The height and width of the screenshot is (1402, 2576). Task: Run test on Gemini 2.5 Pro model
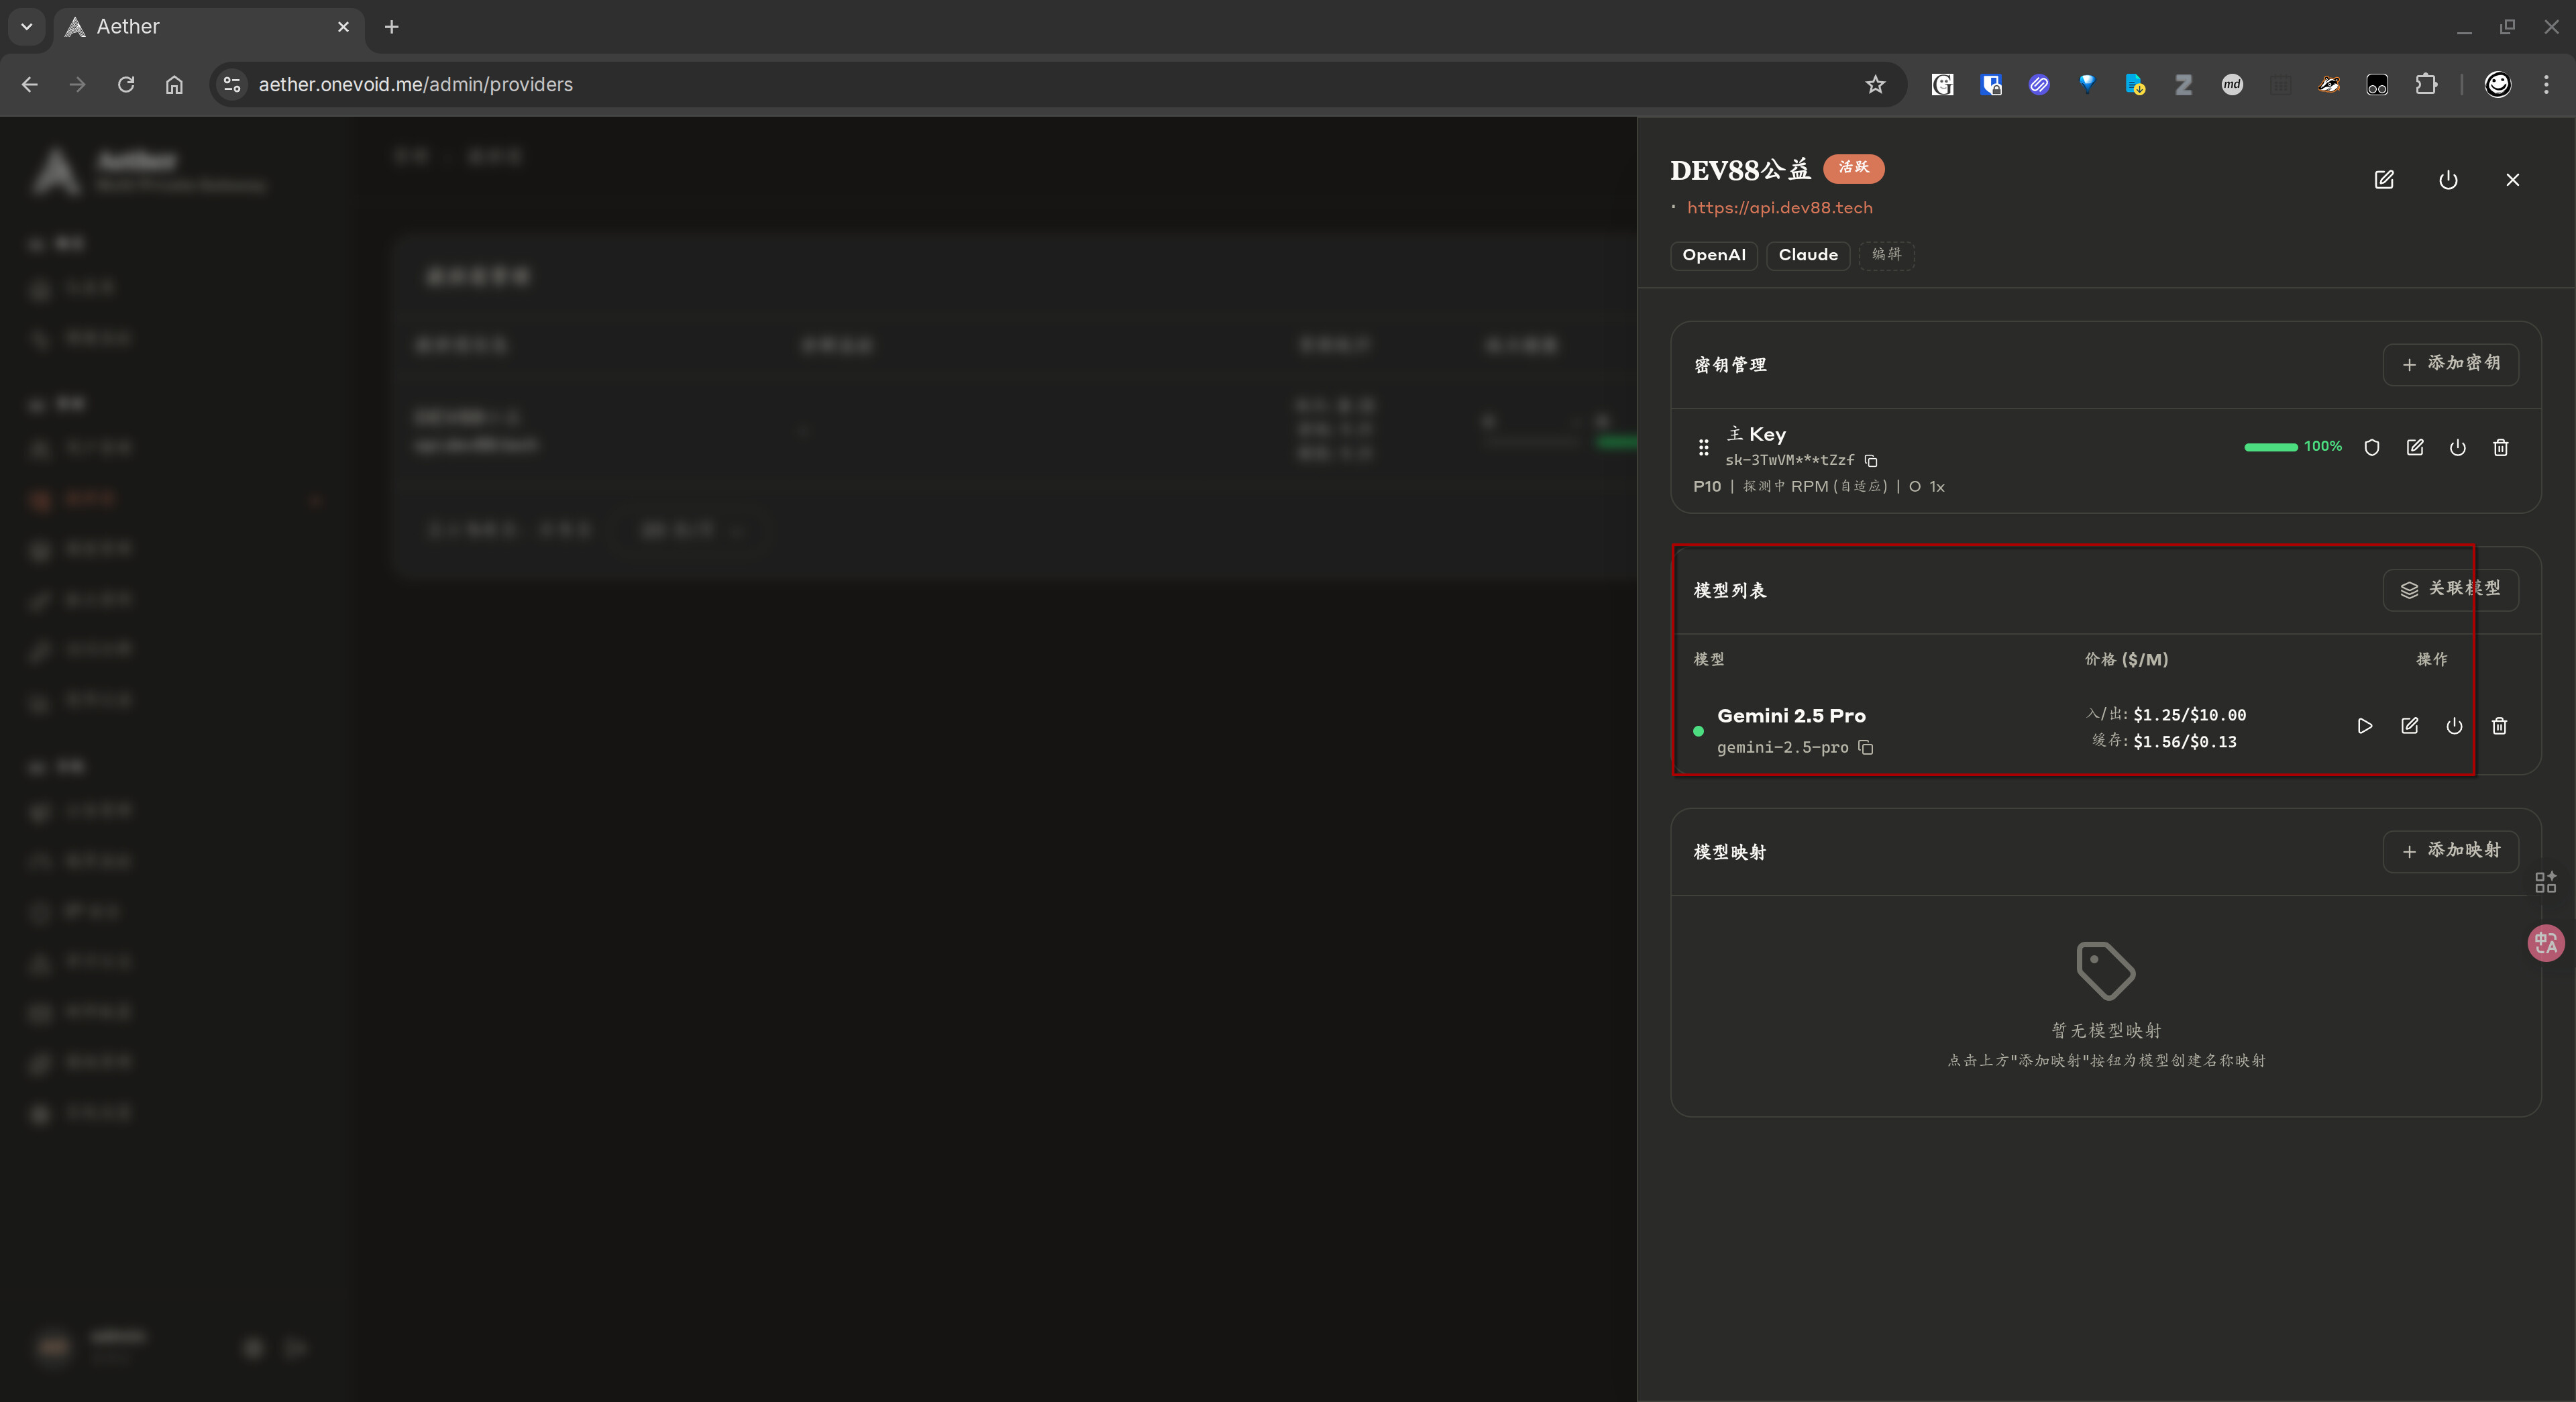pos(2364,726)
